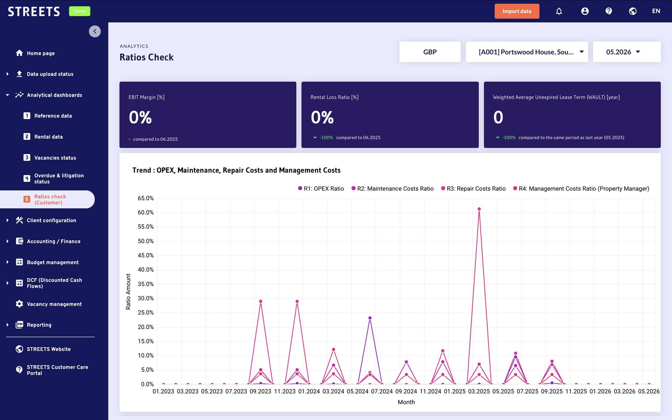
Task: Click the 12% peak point at 03.2024
Action: 333,349
